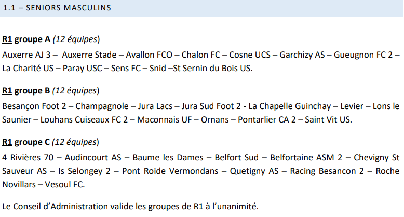Click the "R1 groupe B" heading
The width and height of the screenshot is (404, 217).
[26, 91]
